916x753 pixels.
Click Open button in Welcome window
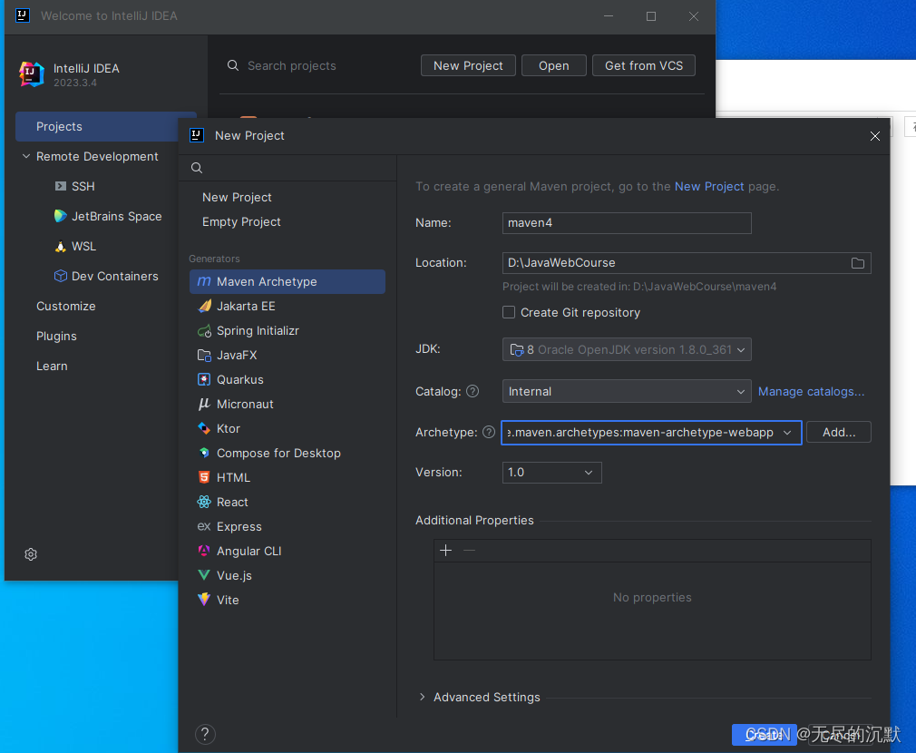click(554, 65)
